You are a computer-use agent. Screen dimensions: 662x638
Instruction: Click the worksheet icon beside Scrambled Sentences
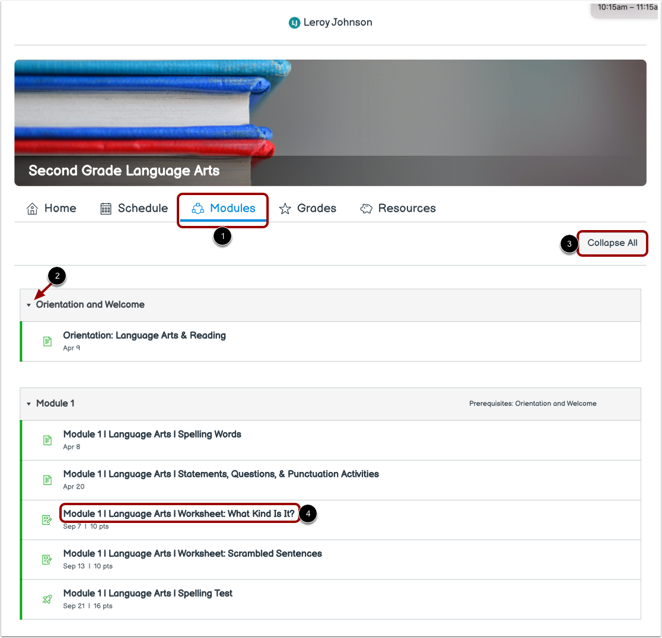click(47, 559)
